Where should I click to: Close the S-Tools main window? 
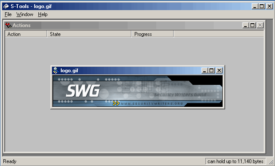[x=270, y=6]
